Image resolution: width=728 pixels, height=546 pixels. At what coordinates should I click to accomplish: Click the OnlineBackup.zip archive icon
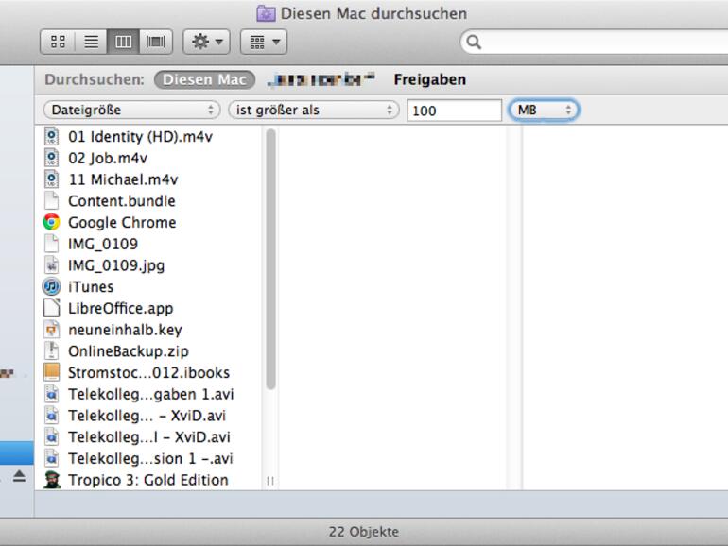tap(52, 351)
